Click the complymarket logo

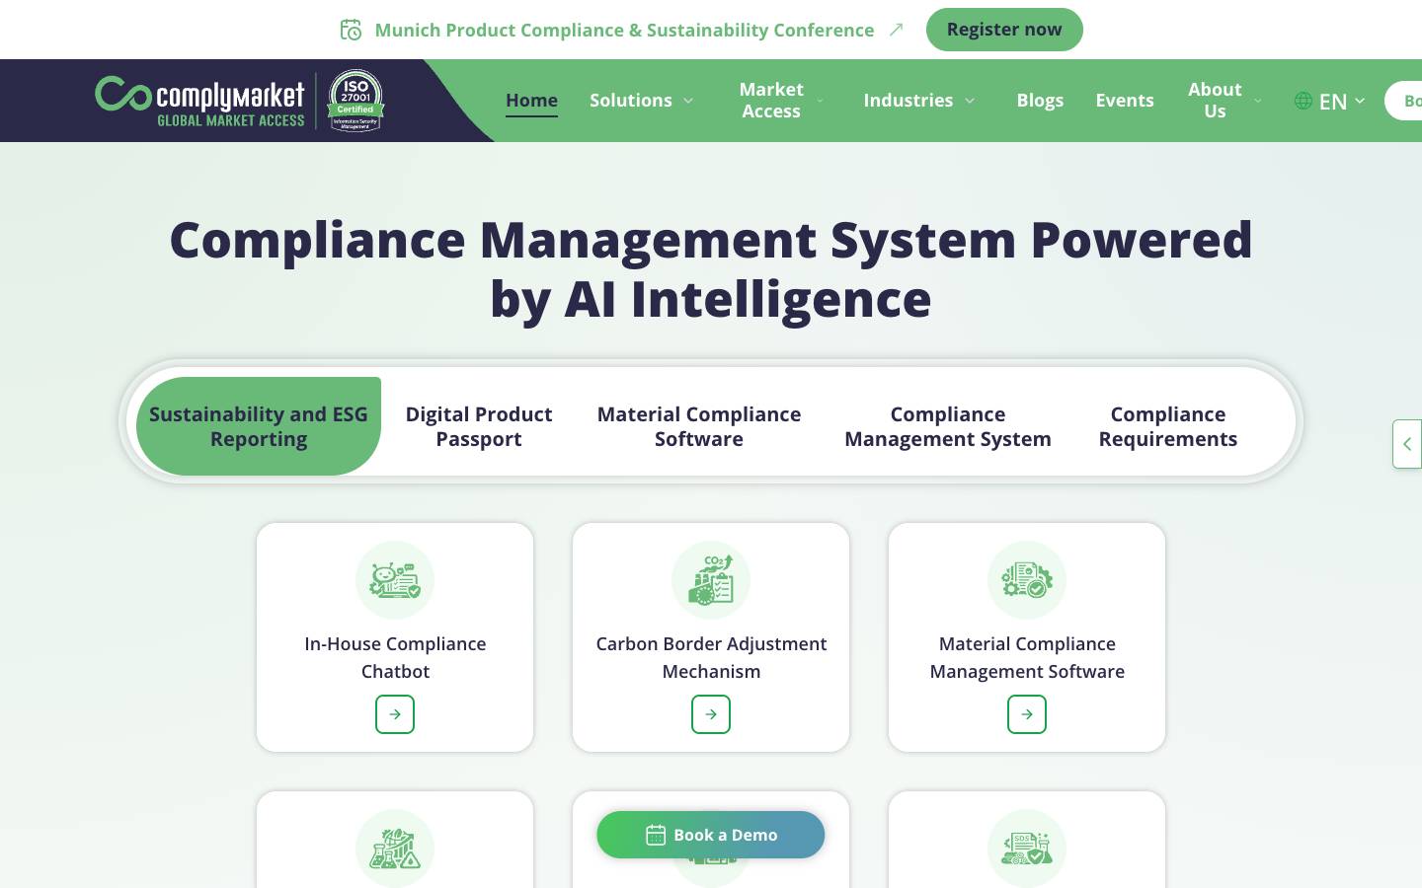199,102
